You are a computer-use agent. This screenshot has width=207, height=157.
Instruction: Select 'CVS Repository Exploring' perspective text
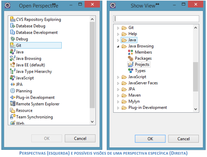39,19
